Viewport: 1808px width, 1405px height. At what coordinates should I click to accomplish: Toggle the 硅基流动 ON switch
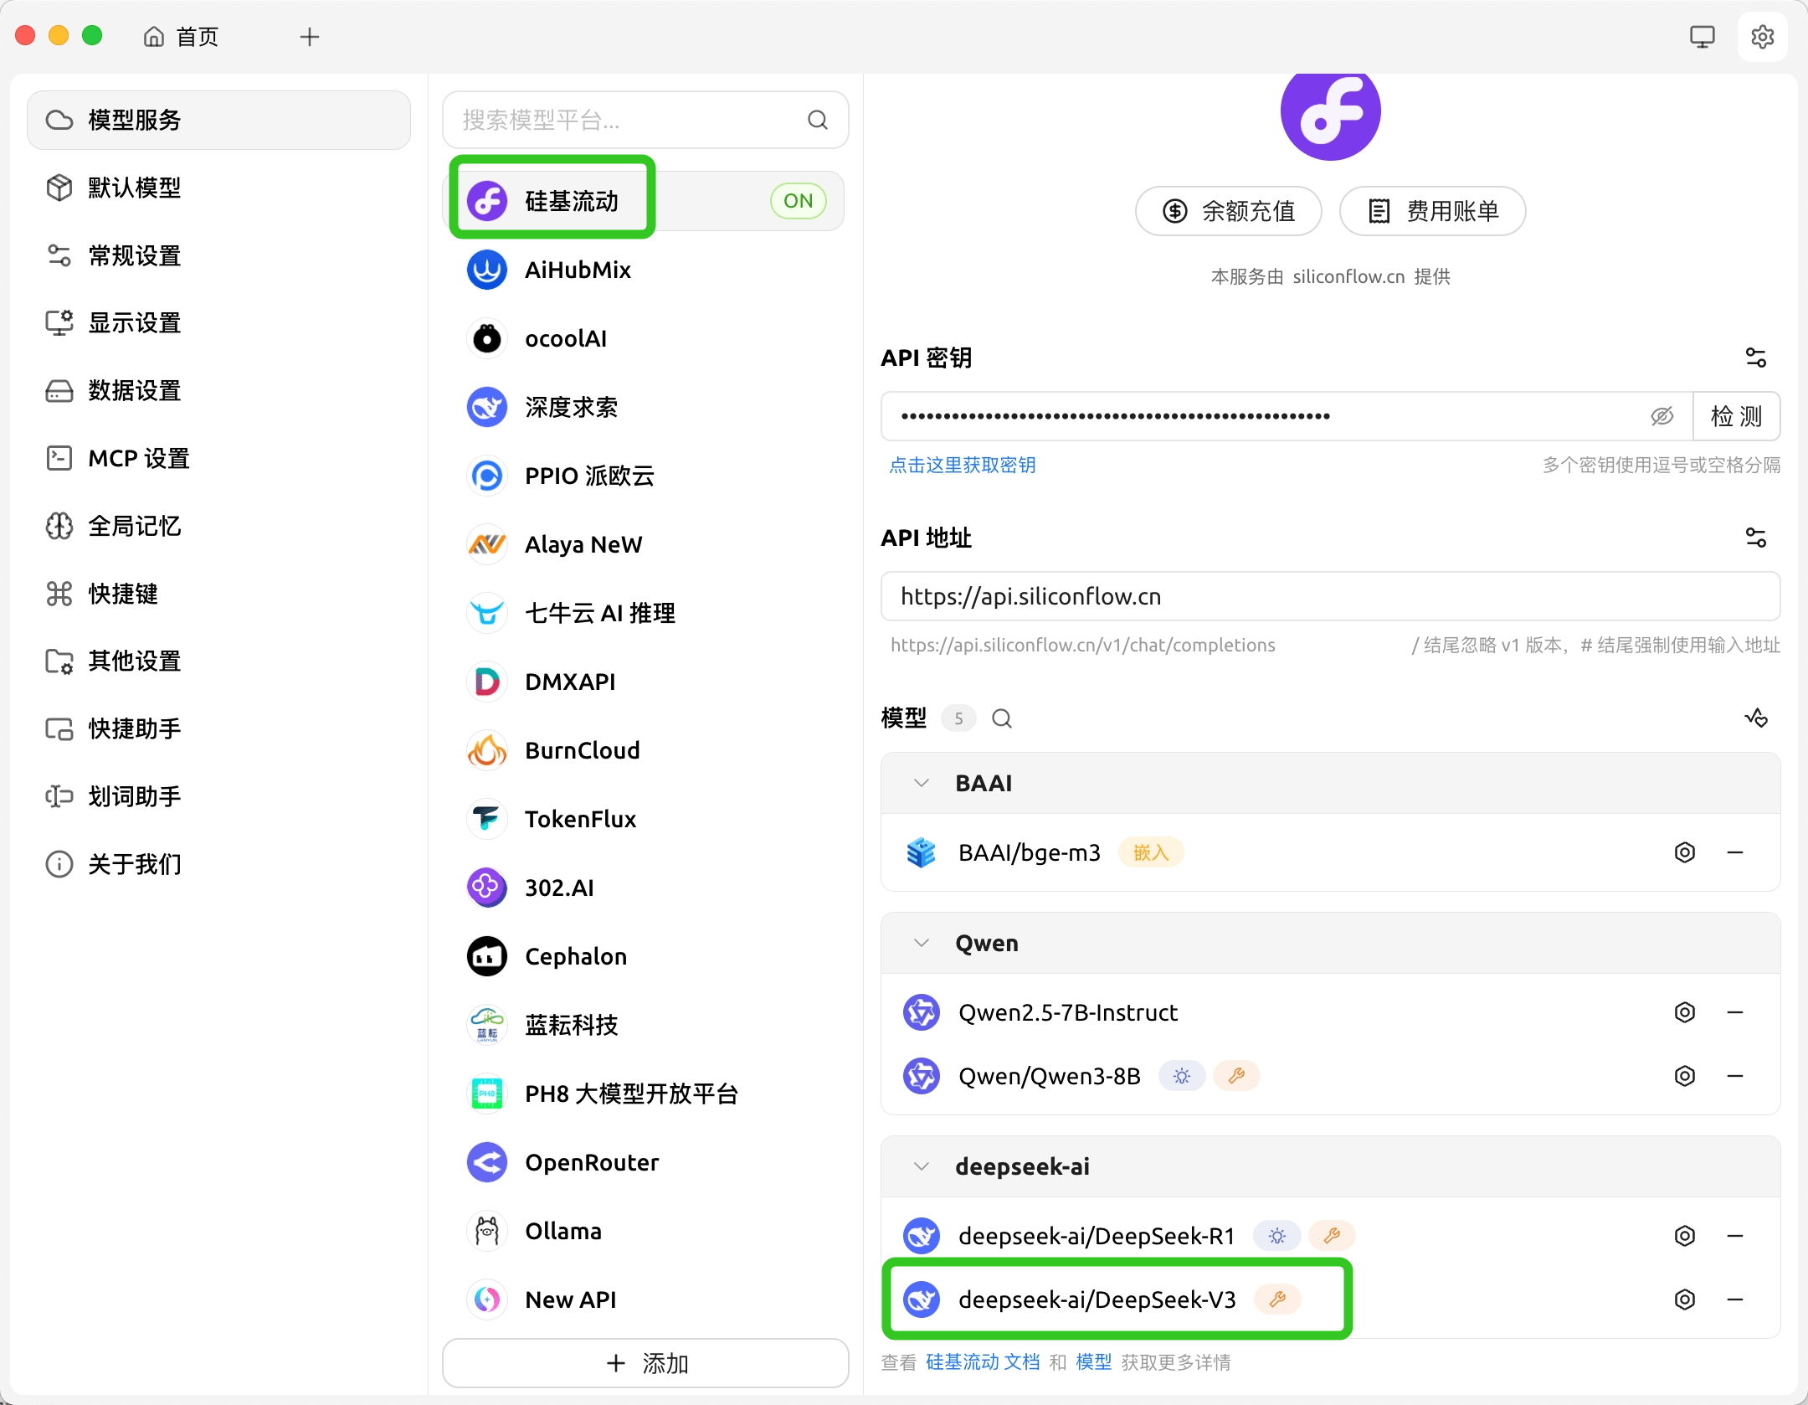pyautogui.click(x=798, y=201)
